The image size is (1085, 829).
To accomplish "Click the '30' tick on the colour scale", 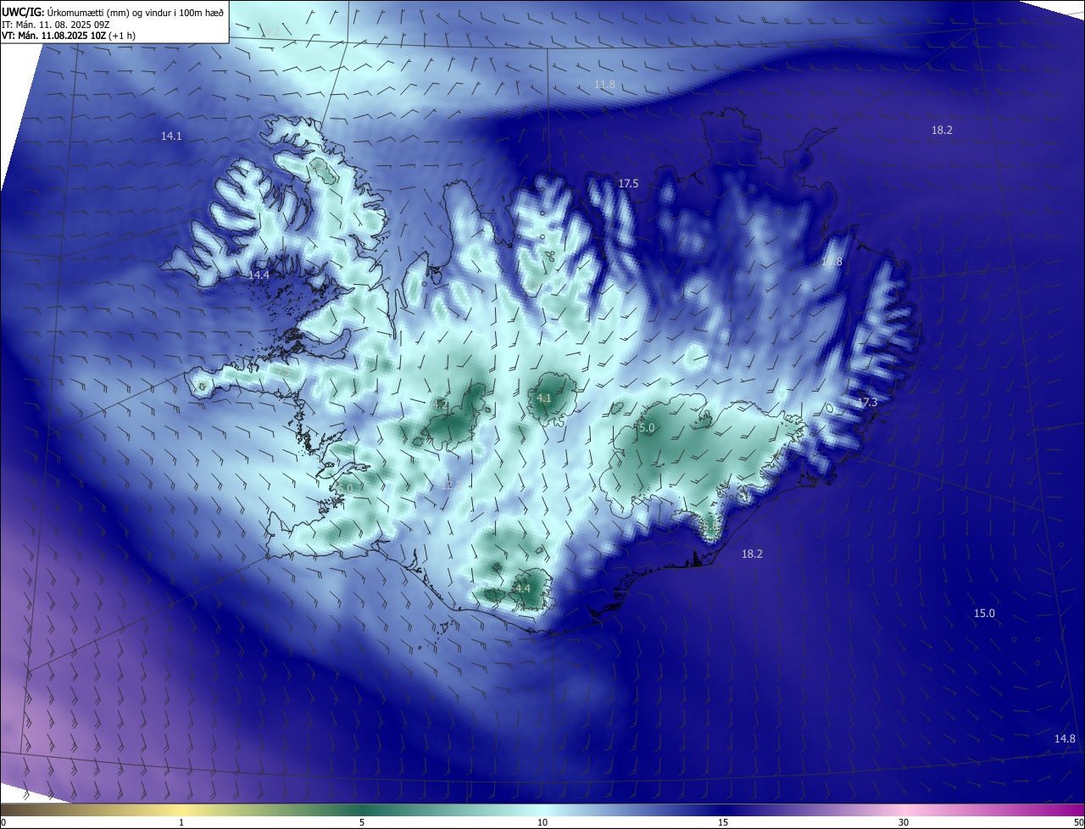I will (x=904, y=822).
